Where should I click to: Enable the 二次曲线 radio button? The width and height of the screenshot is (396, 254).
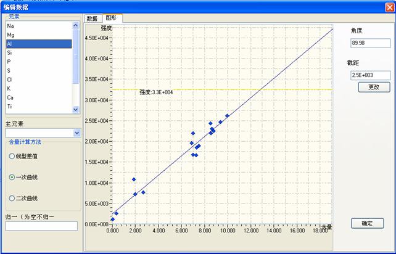pyautogui.click(x=12, y=198)
